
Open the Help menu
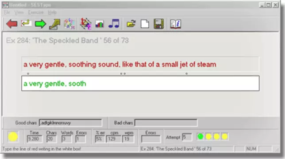pyautogui.click(x=52, y=12)
